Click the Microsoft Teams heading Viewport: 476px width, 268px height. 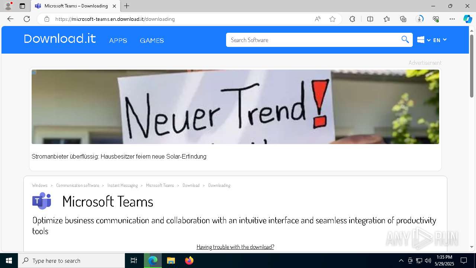(108, 202)
